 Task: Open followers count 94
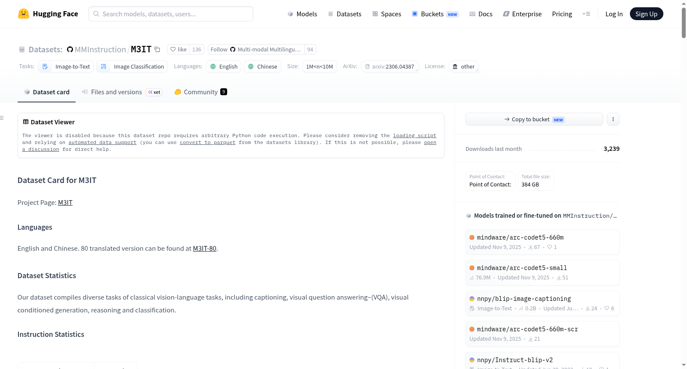pyautogui.click(x=310, y=49)
